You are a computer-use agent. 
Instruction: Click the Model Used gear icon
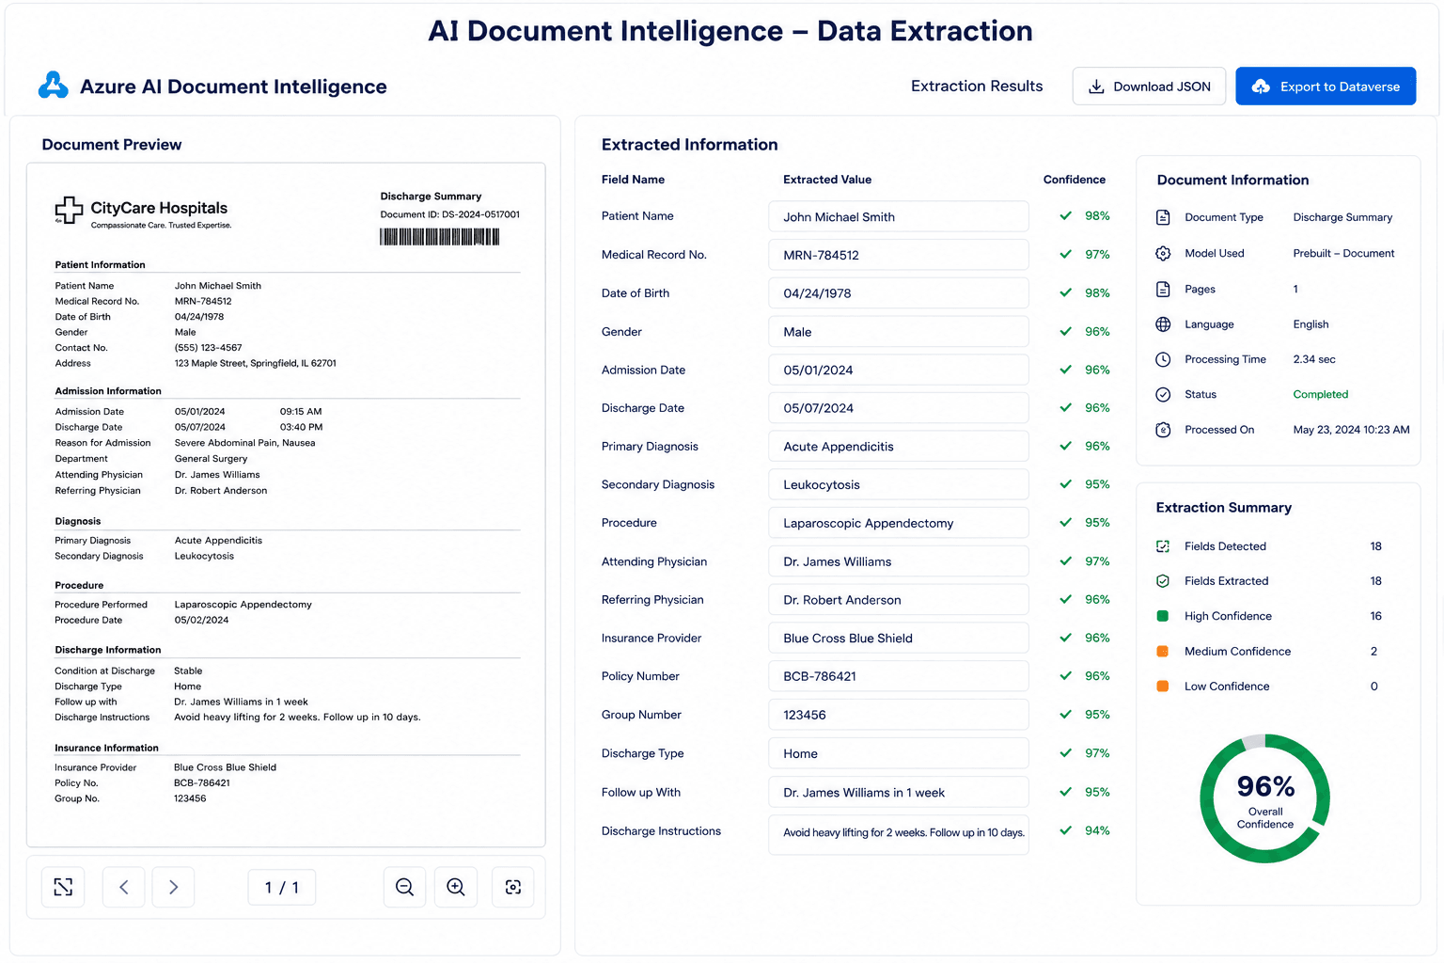1163,253
